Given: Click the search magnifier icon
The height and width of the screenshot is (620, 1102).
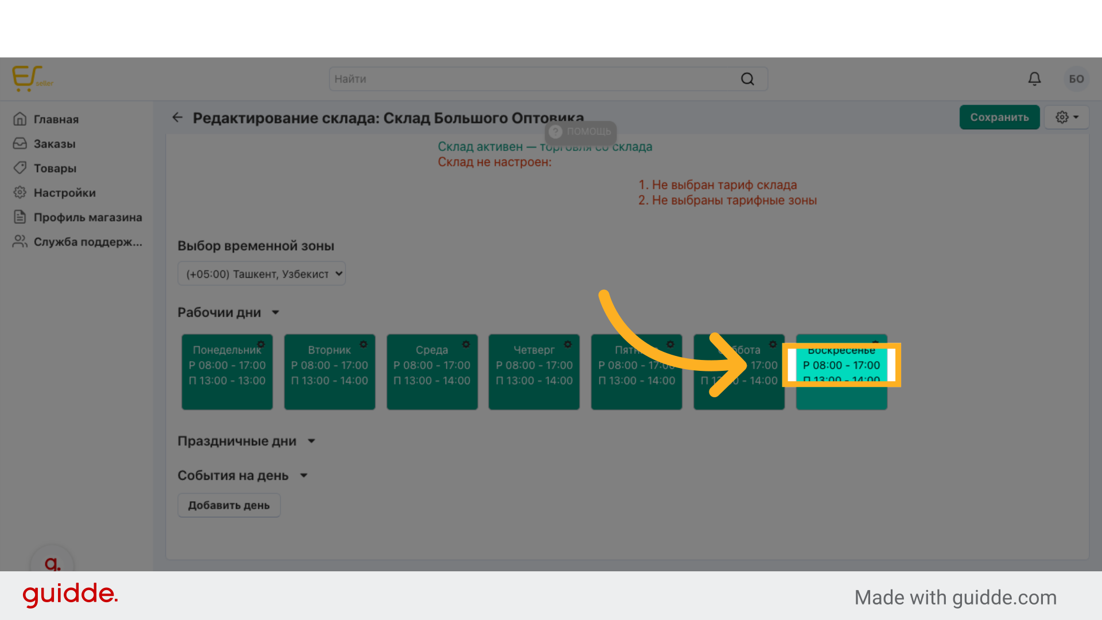Looking at the screenshot, I should (x=747, y=79).
